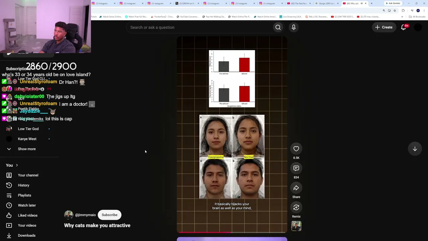Open Your videos page

[27, 225]
